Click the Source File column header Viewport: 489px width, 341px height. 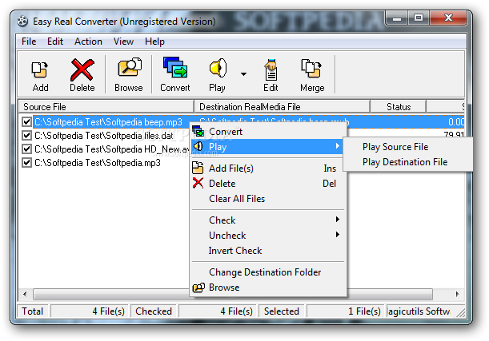(106, 107)
